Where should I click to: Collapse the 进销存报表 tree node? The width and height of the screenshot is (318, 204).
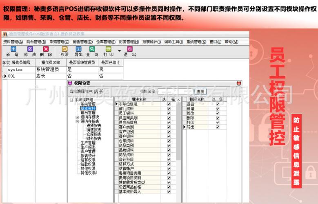tap(77, 121)
